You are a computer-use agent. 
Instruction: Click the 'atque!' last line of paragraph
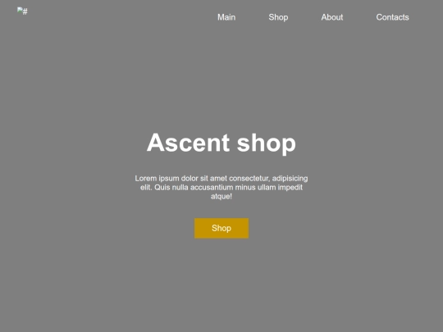point(221,196)
